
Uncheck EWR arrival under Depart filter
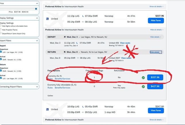click(x=1, y=59)
